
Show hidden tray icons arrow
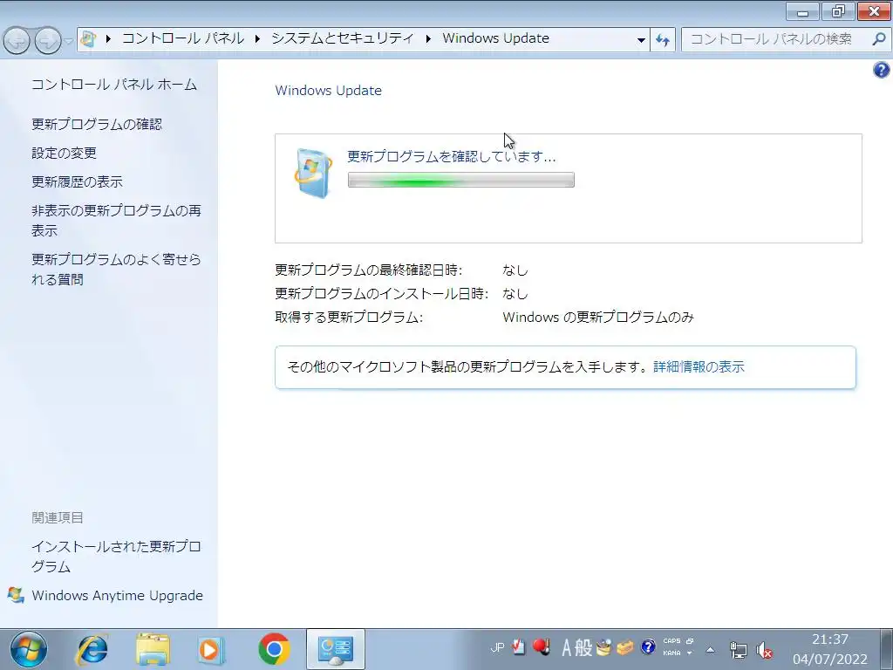710,649
